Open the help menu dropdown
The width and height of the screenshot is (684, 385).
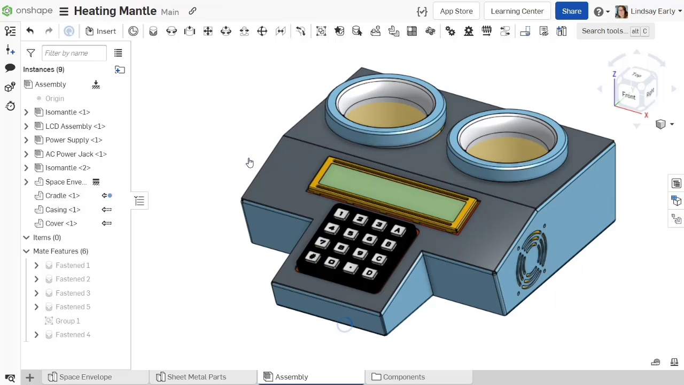pos(602,11)
